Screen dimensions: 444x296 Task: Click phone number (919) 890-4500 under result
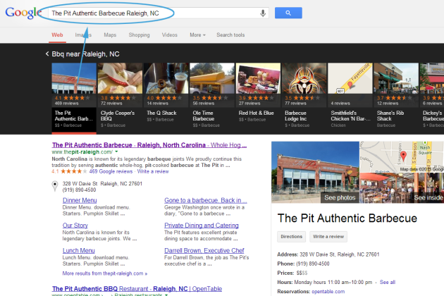click(79, 190)
